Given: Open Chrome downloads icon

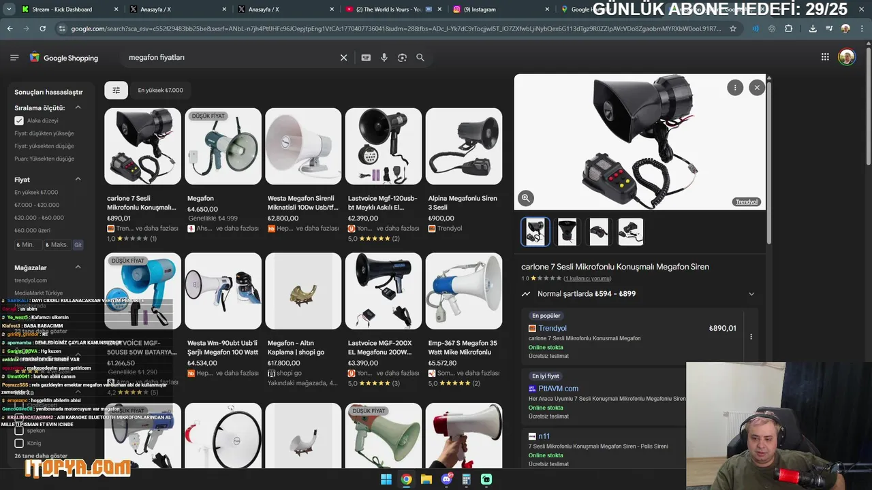Looking at the screenshot, I should (x=813, y=29).
